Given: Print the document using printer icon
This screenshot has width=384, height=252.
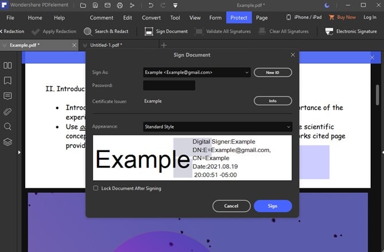Looking at the screenshot, I should (x=120, y=5).
